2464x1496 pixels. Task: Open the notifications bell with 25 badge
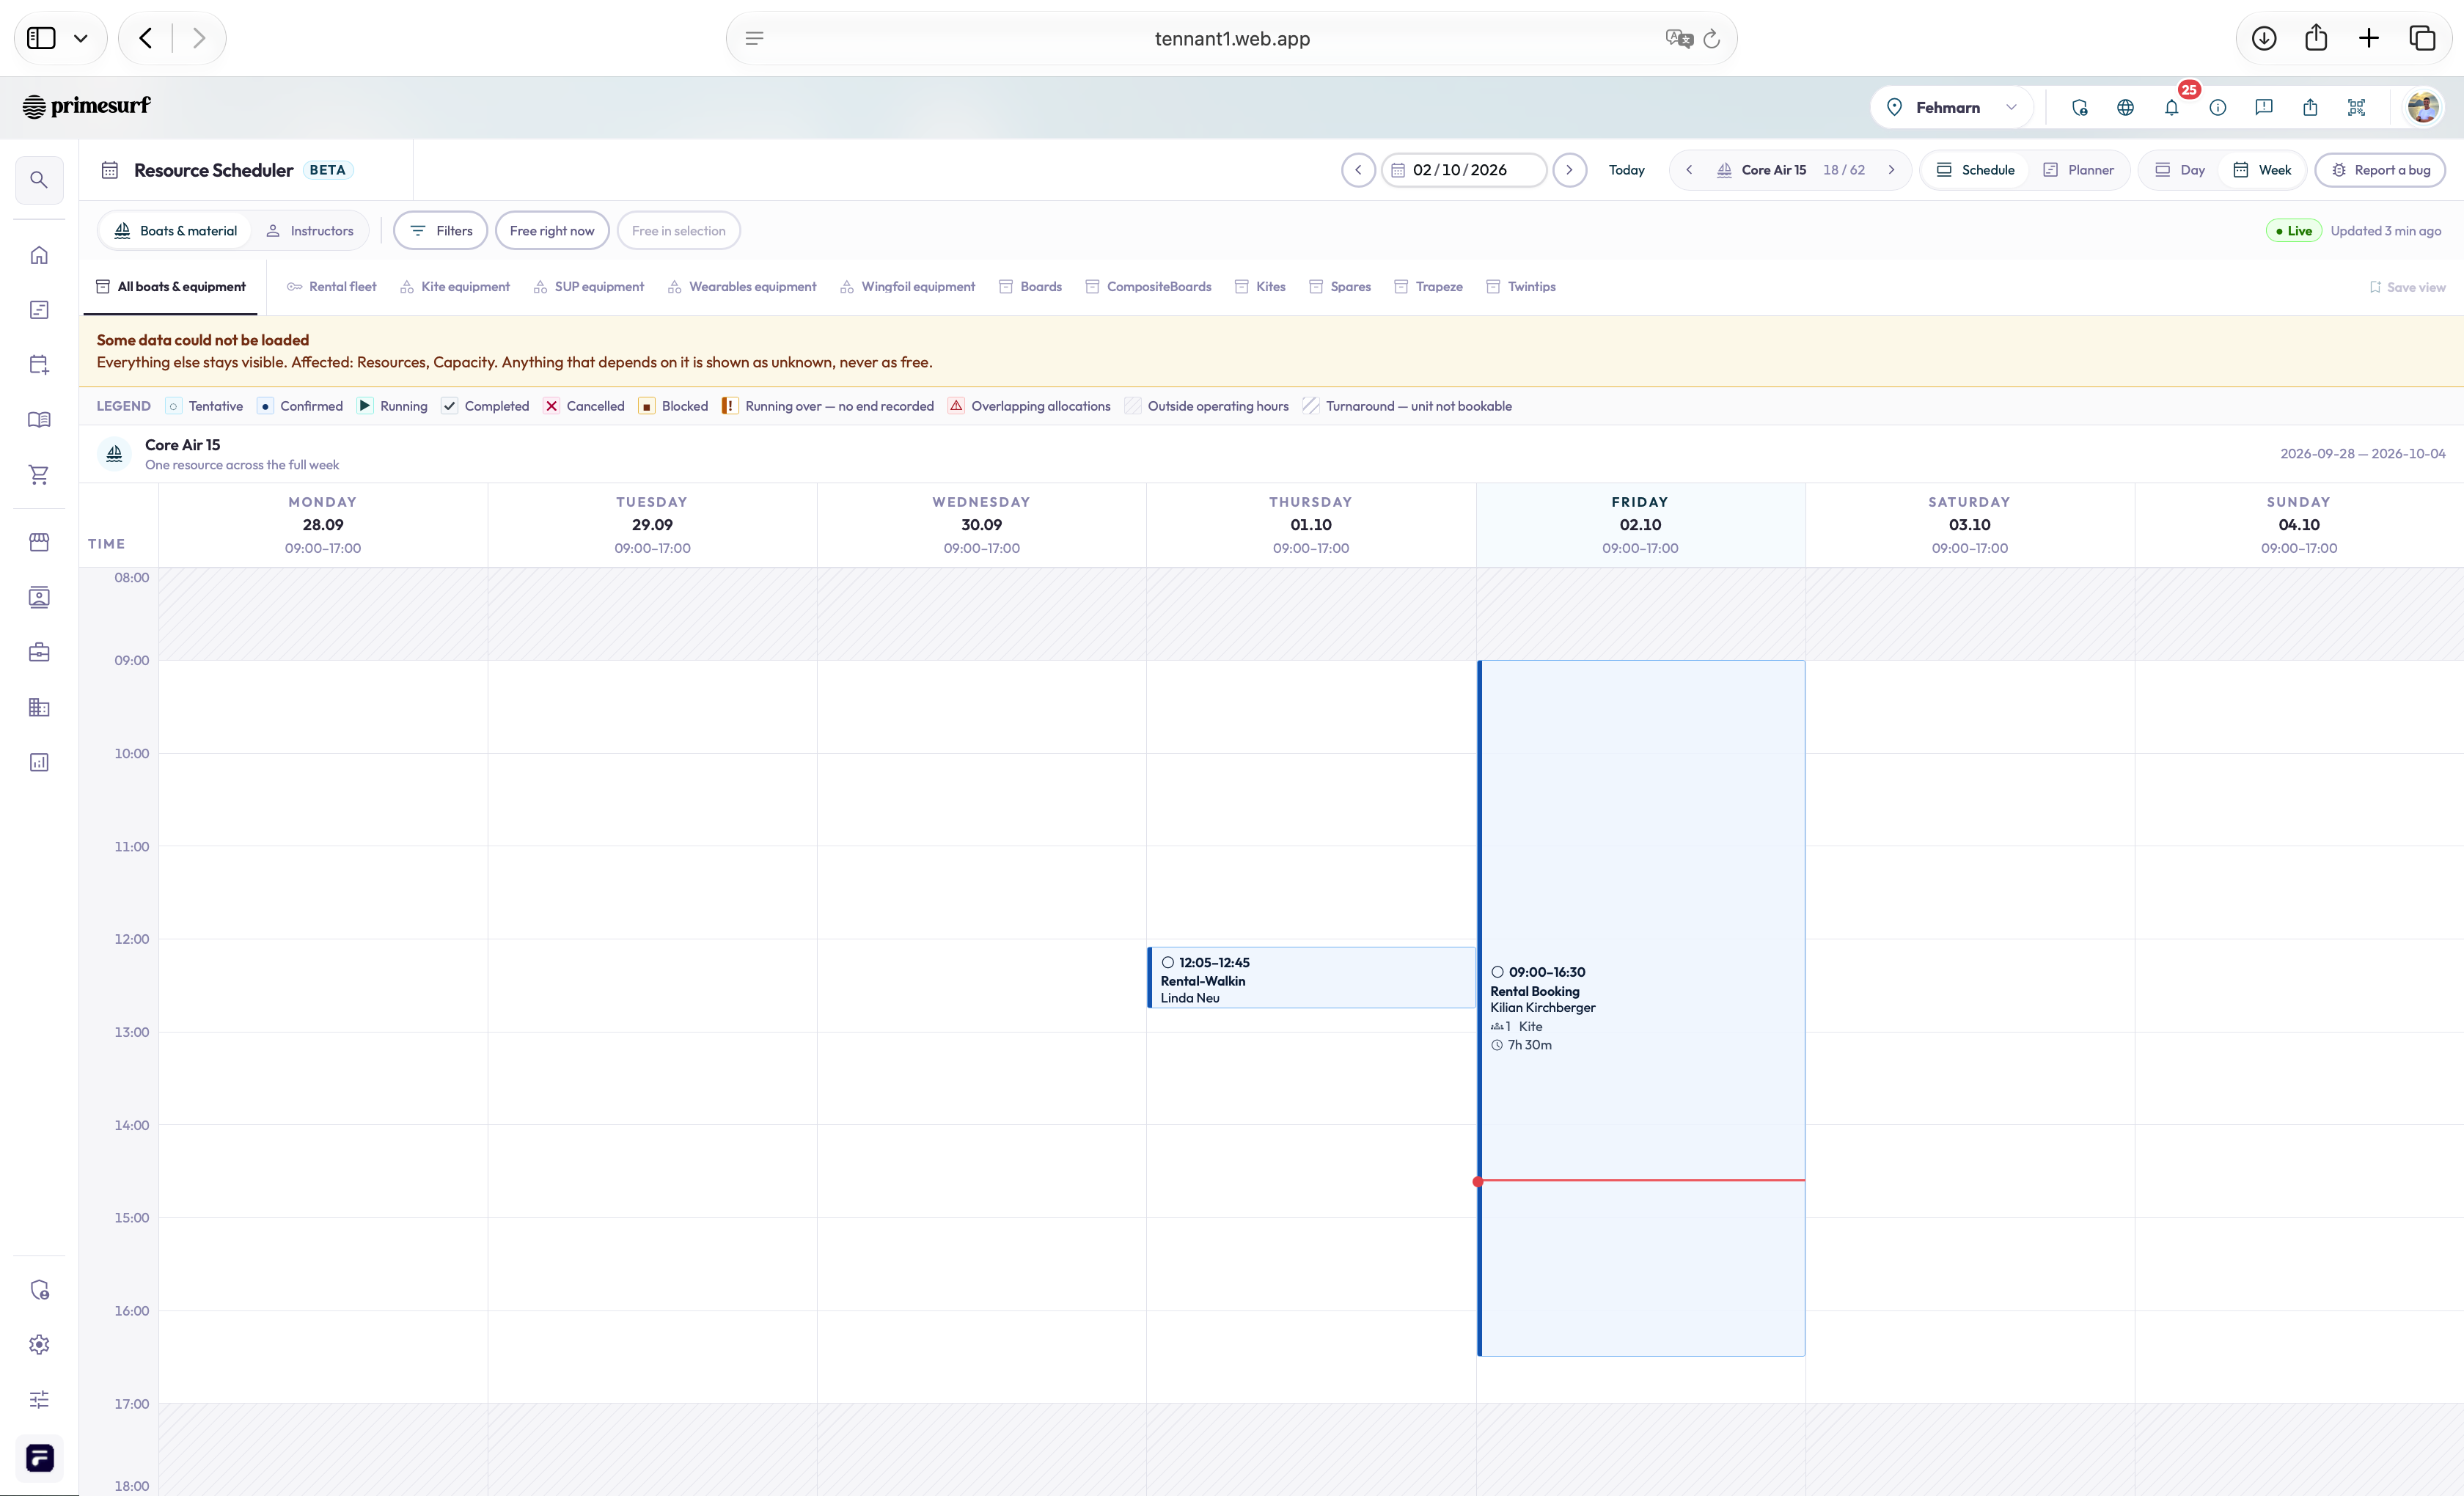point(2171,107)
